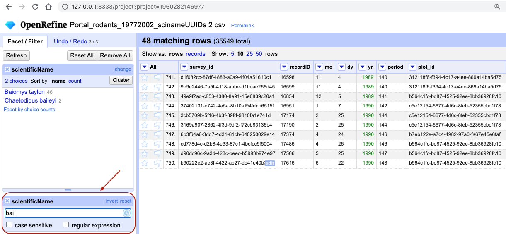Close the scientificName text filter
Screen dimensions: 506x234
pyautogui.click(x=7, y=201)
